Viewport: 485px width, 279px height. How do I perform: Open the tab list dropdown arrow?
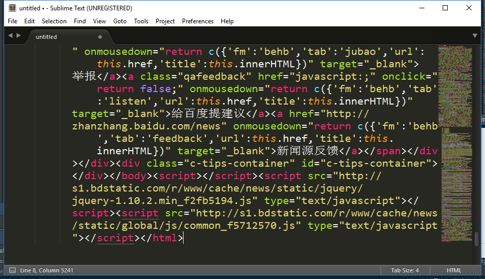[475, 36]
